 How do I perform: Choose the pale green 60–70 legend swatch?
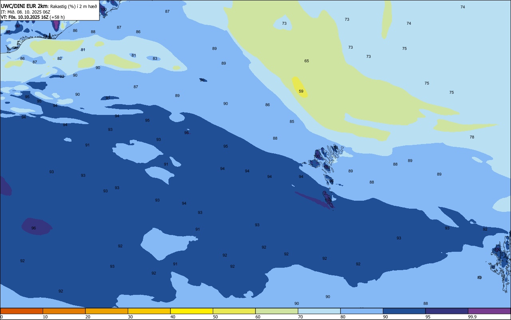[277, 311]
